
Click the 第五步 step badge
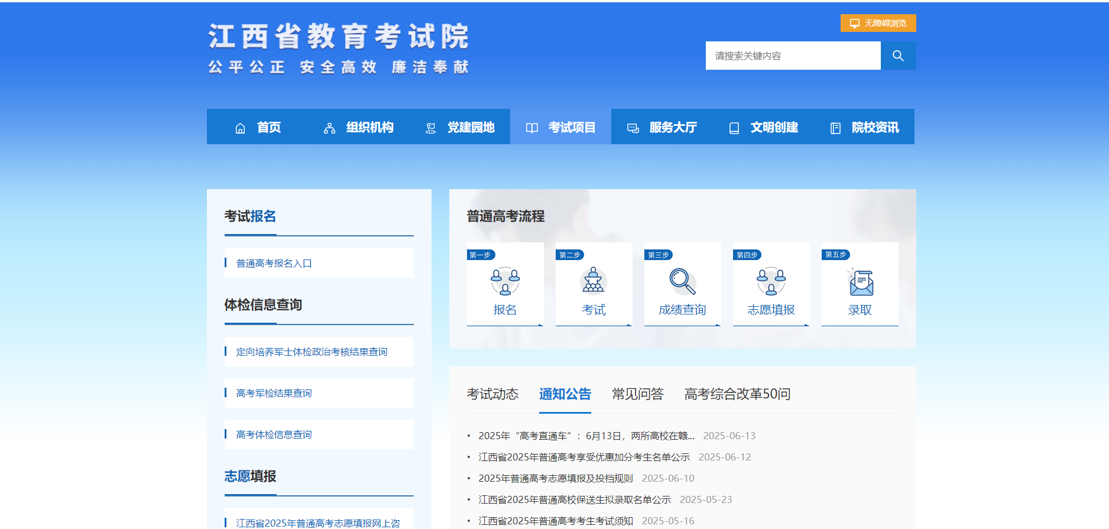pos(835,255)
